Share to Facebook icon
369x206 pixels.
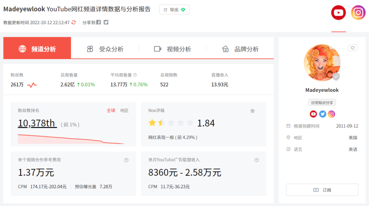pyautogui.click(x=99, y=22)
